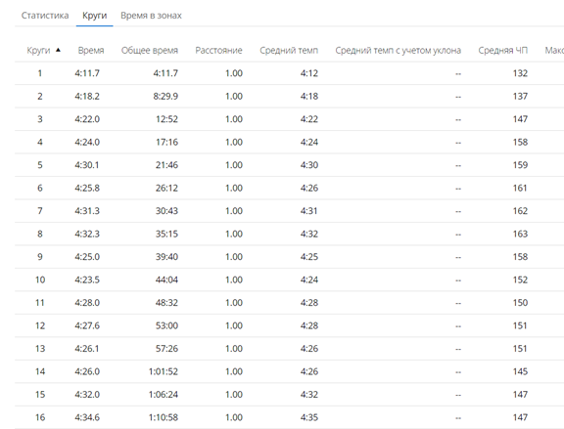564x429 pixels.
Task: Open the Время в зонах tab
Action: click(151, 16)
